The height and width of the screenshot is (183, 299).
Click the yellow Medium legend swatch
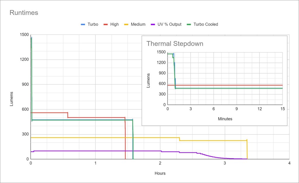click(x=126, y=24)
